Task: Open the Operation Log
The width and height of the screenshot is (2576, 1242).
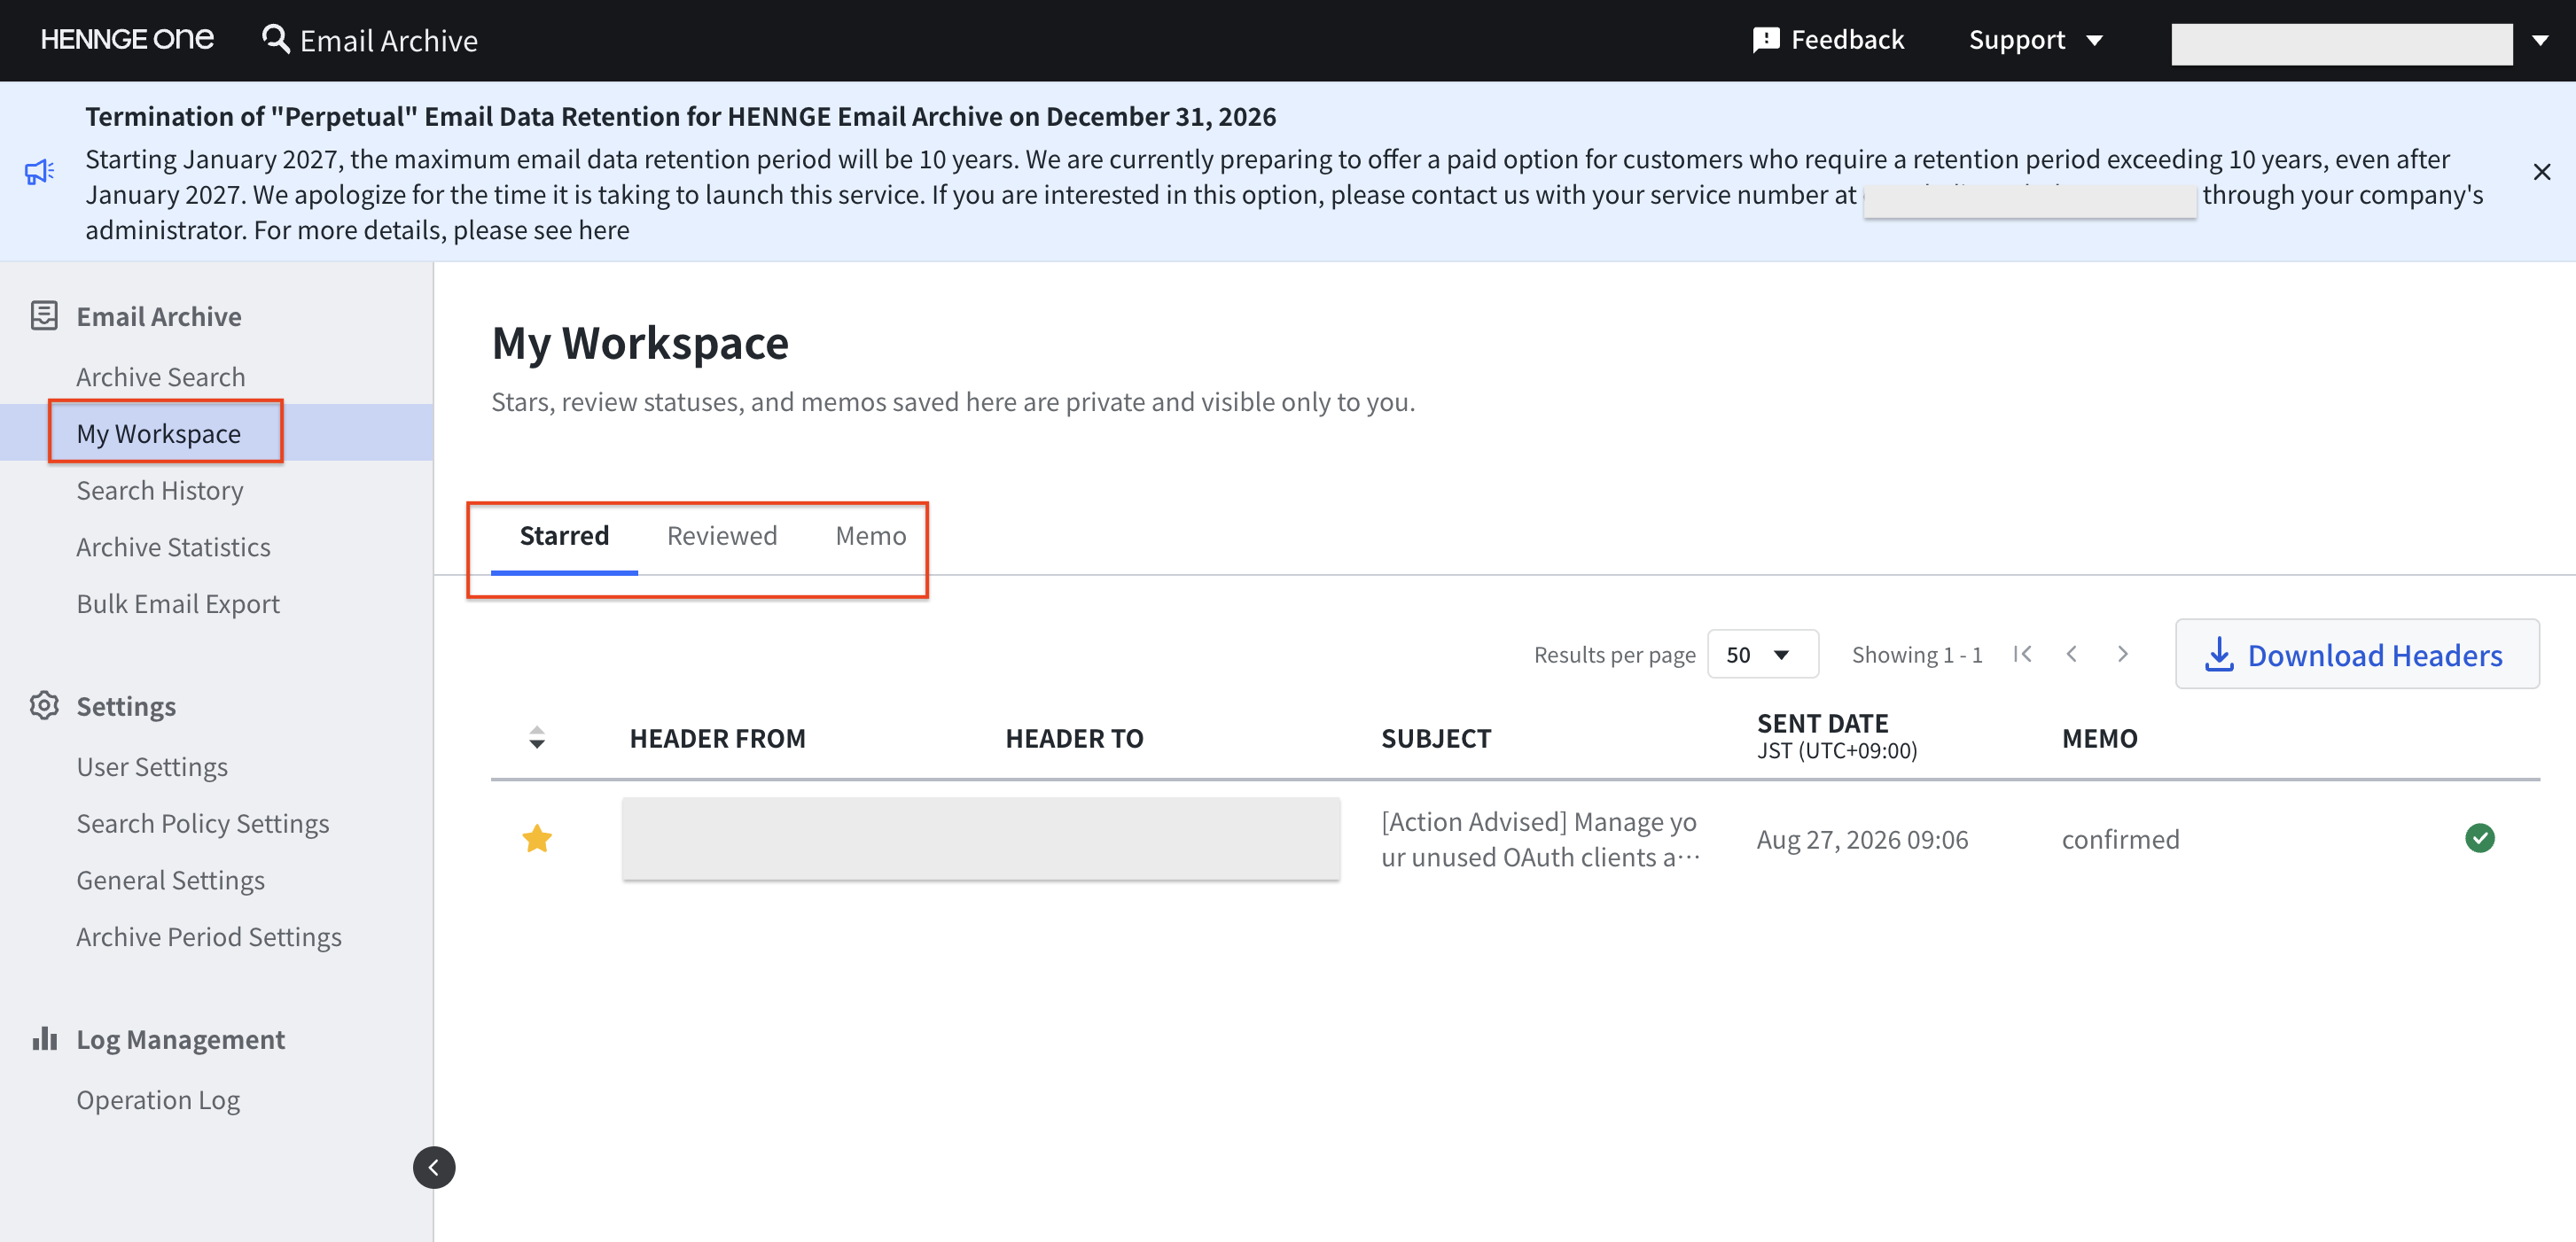Action: (x=158, y=1099)
